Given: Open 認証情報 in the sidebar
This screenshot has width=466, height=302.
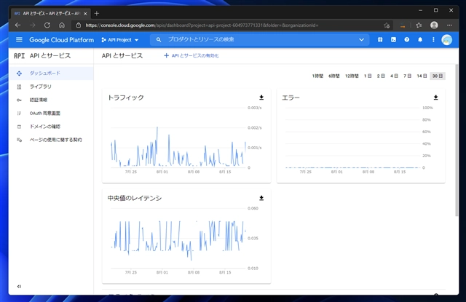Looking at the screenshot, I should click(x=51, y=100).
